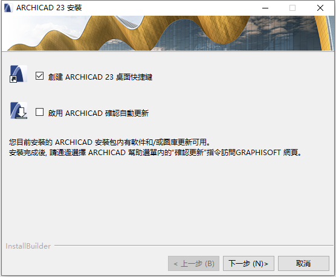
Task: Click the ARCHICAD 23 安裝 window title text
Action: pyautogui.click(x=49, y=8)
